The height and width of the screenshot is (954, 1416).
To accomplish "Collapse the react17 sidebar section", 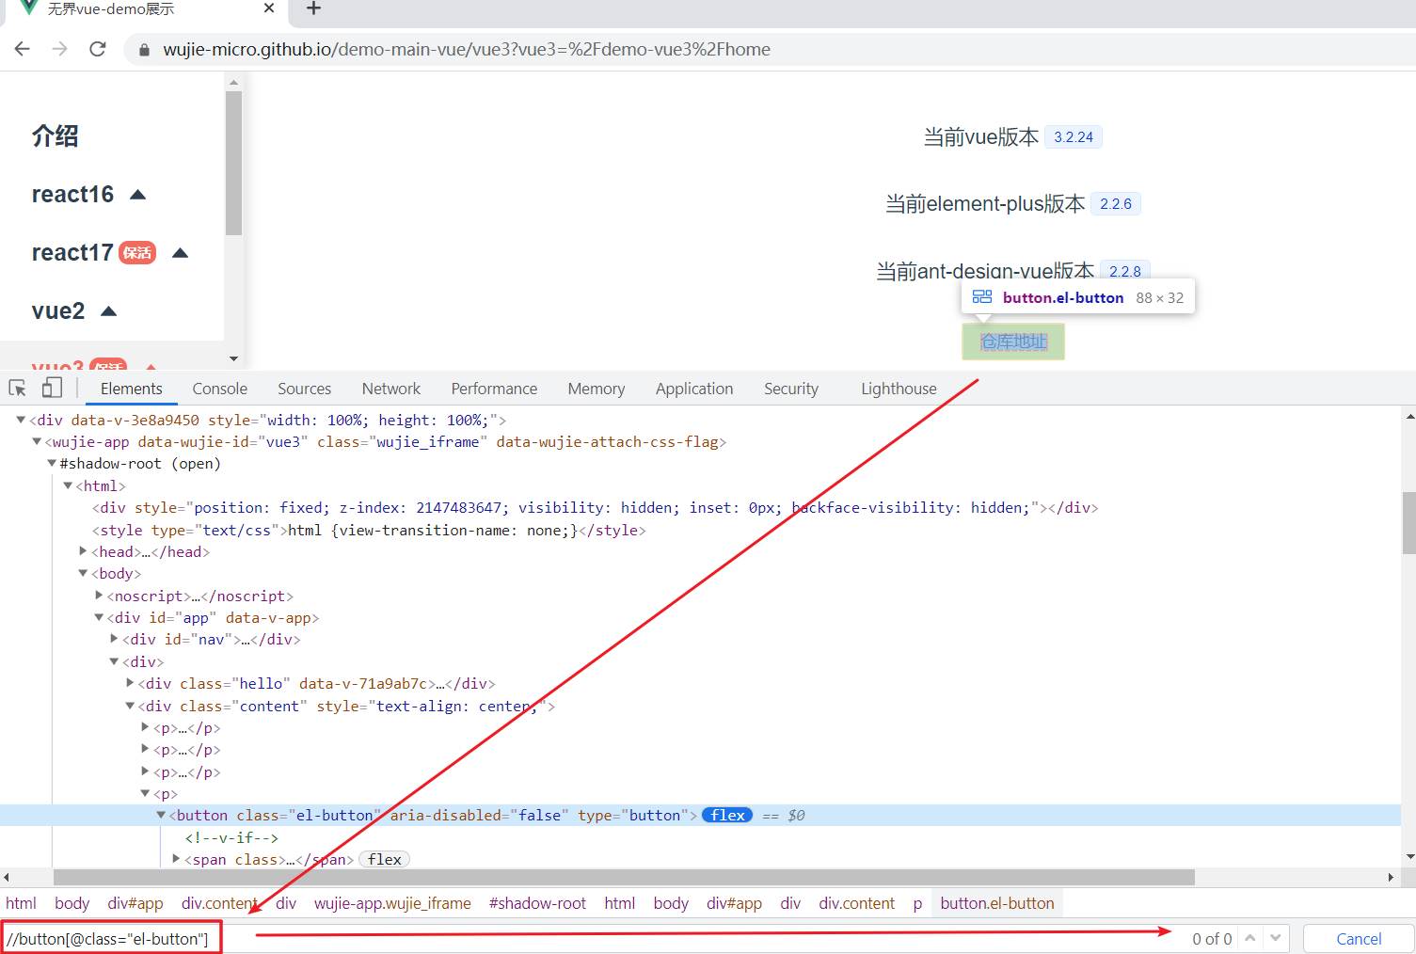I will (180, 252).
